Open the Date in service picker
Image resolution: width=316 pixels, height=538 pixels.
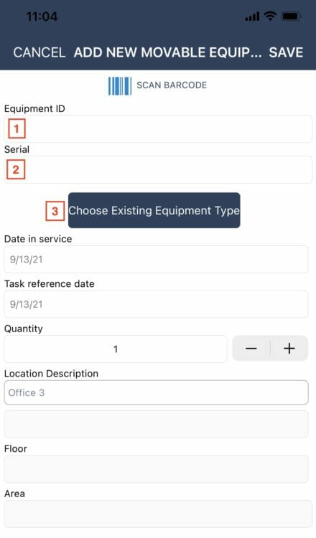point(156,260)
